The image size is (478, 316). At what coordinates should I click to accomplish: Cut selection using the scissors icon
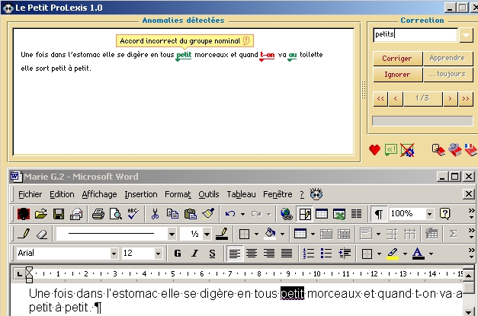(x=155, y=214)
